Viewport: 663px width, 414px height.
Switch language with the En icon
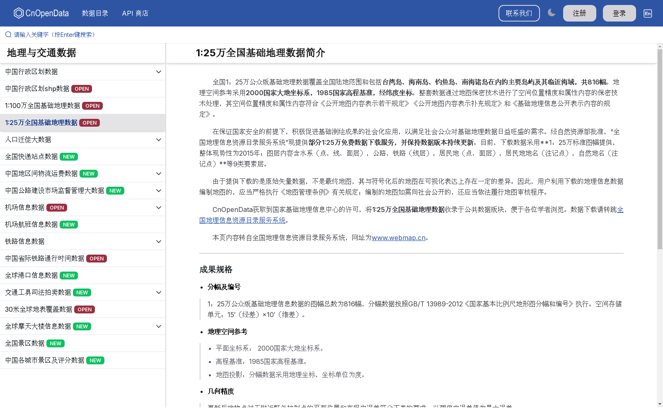[648, 13]
